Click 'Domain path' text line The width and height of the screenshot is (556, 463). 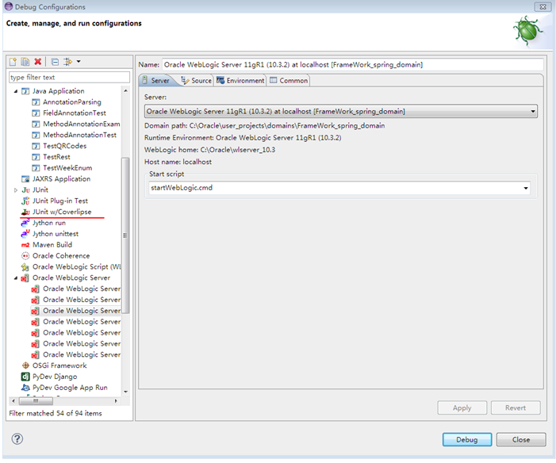pos(264,126)
